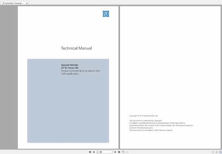Close the ZF Automatic Transmission tab
Image resolution: width=222 pixels, height=154 pixels.
27,3
